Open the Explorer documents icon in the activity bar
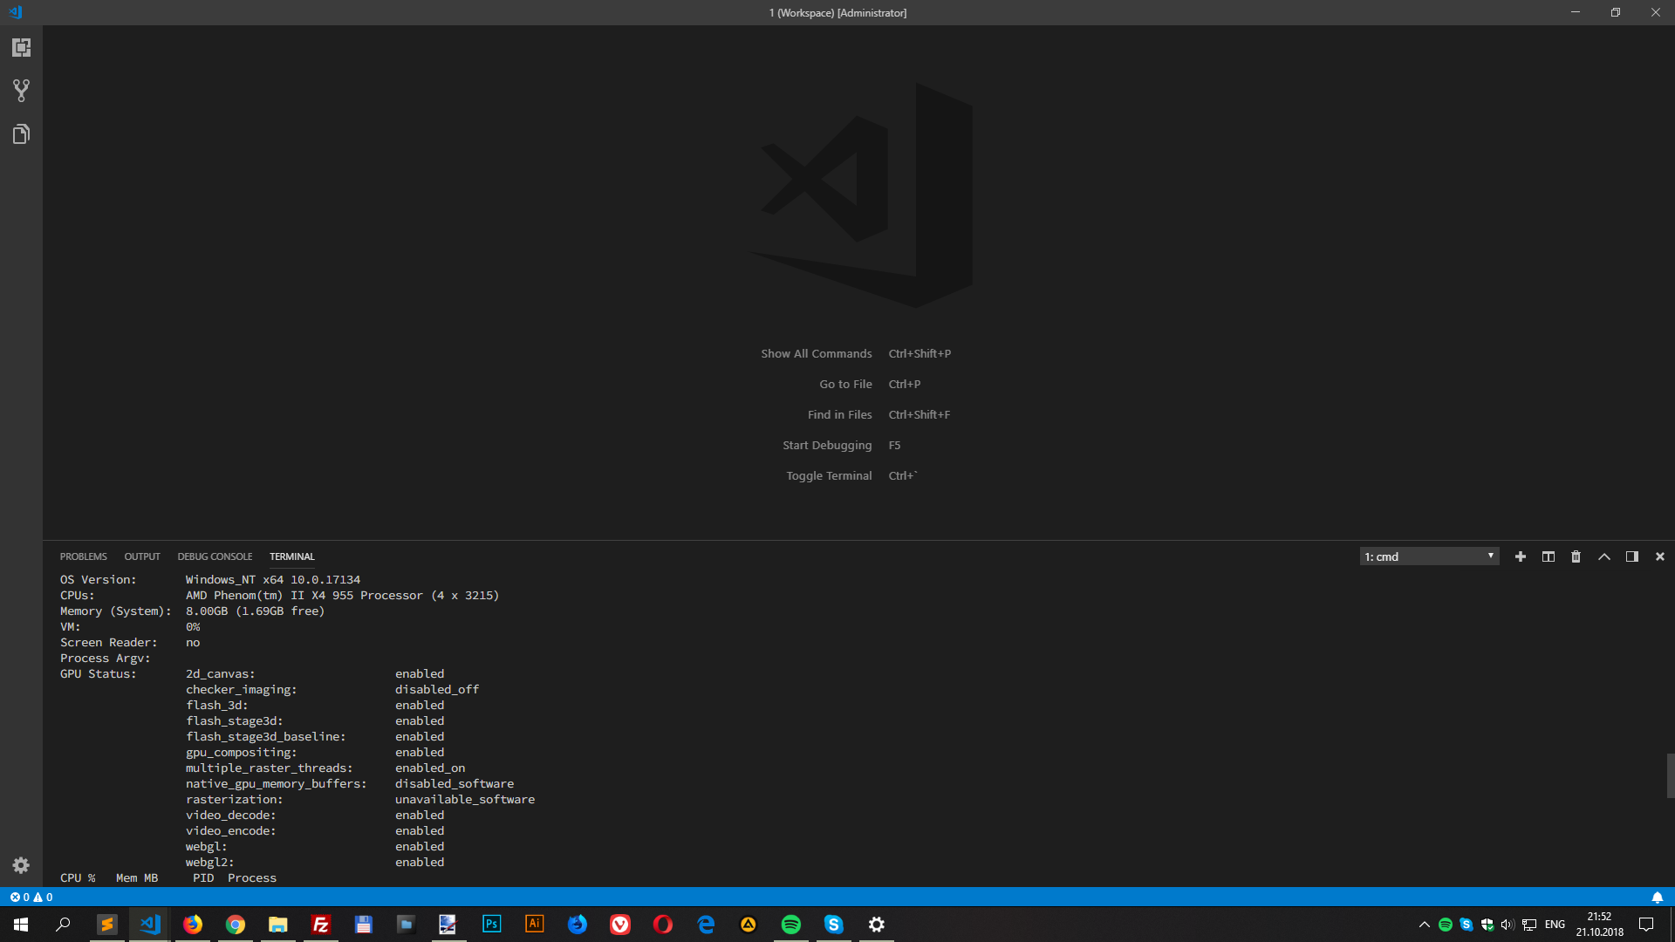1675x942 pixels. coord(21,133)
